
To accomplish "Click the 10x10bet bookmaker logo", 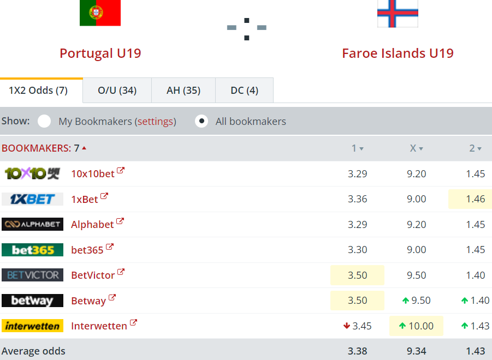I will [32, 173].
